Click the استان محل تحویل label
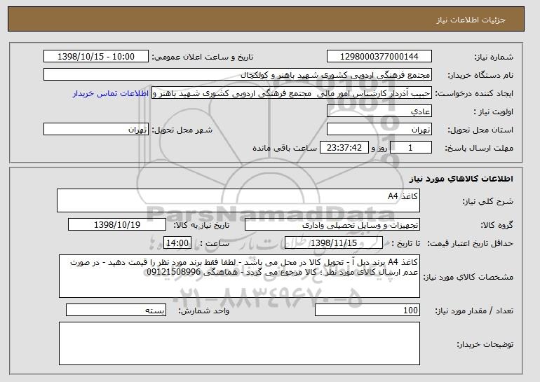Viewport: 540px width, 382px height. [480, 130]
